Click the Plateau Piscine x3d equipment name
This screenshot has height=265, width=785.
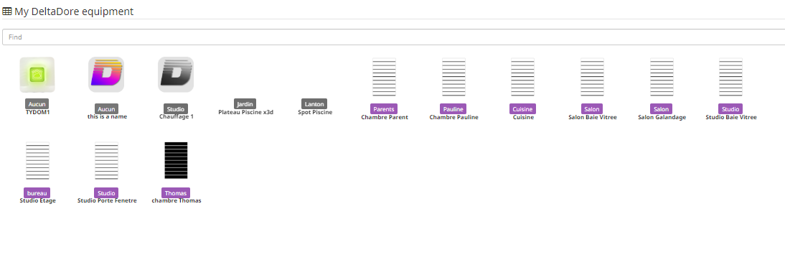click(x=246, y=112)
